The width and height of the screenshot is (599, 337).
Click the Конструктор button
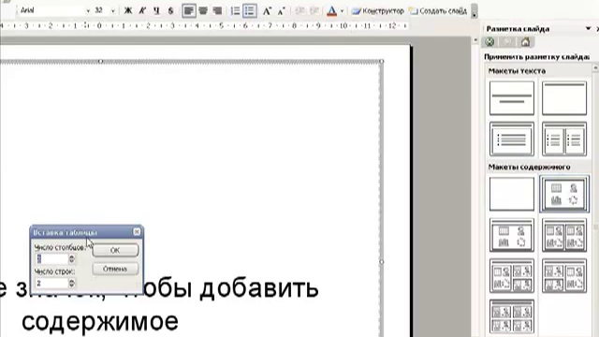pyautogui.click(x=377, y=11)
